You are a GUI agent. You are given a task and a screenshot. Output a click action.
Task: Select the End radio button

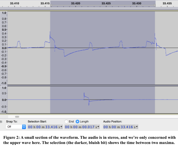point(67,122)
